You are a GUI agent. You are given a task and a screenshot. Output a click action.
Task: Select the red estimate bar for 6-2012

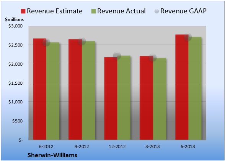(x=40, y=89)
